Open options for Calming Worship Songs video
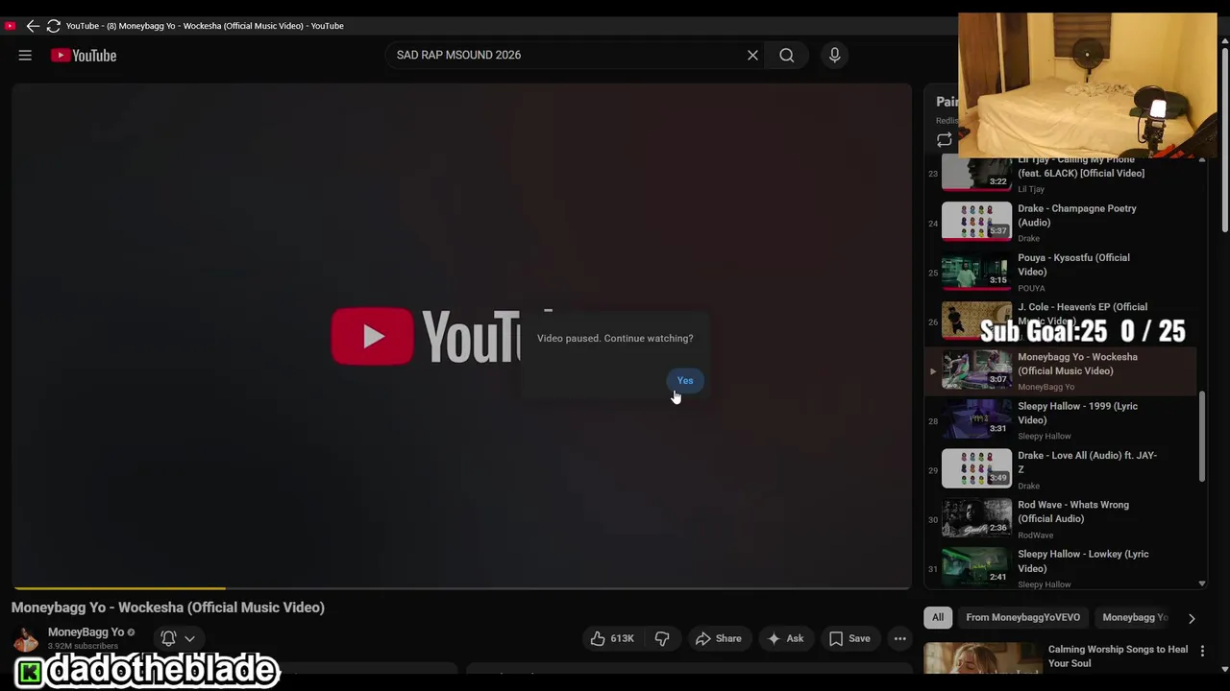The image size is (1230, 691). click(1202, 651)
